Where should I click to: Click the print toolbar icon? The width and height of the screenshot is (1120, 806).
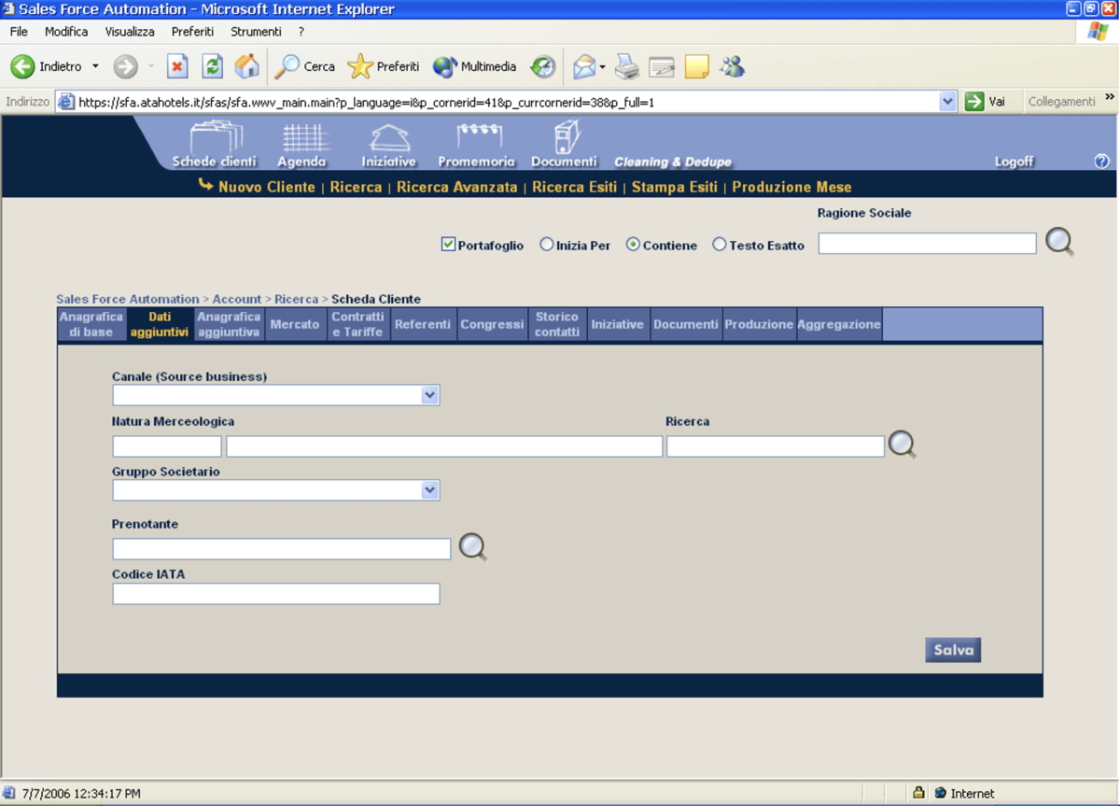[627, 66]
